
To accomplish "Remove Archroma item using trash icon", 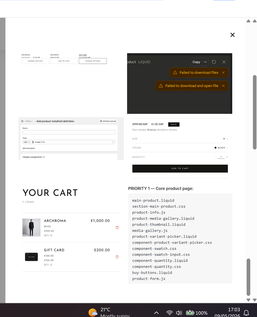I will click(117, 228).
